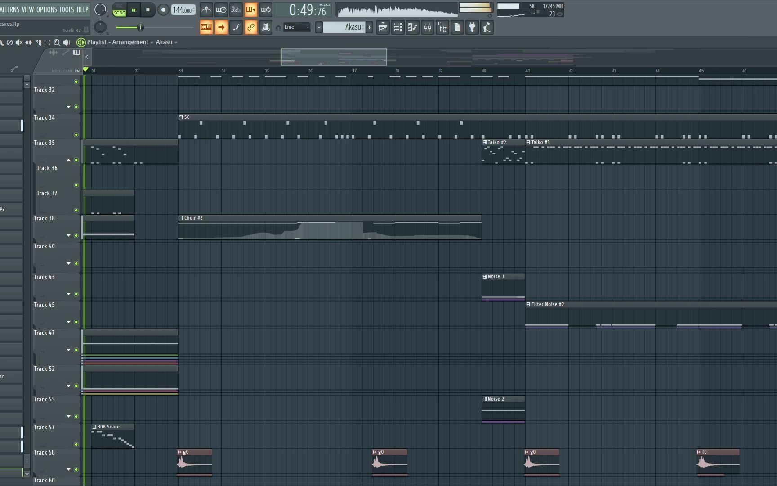The width and height of the screenshot is (777, 486).
Task: Collapse group arrow on Track 35
Action: pos(69,160)
